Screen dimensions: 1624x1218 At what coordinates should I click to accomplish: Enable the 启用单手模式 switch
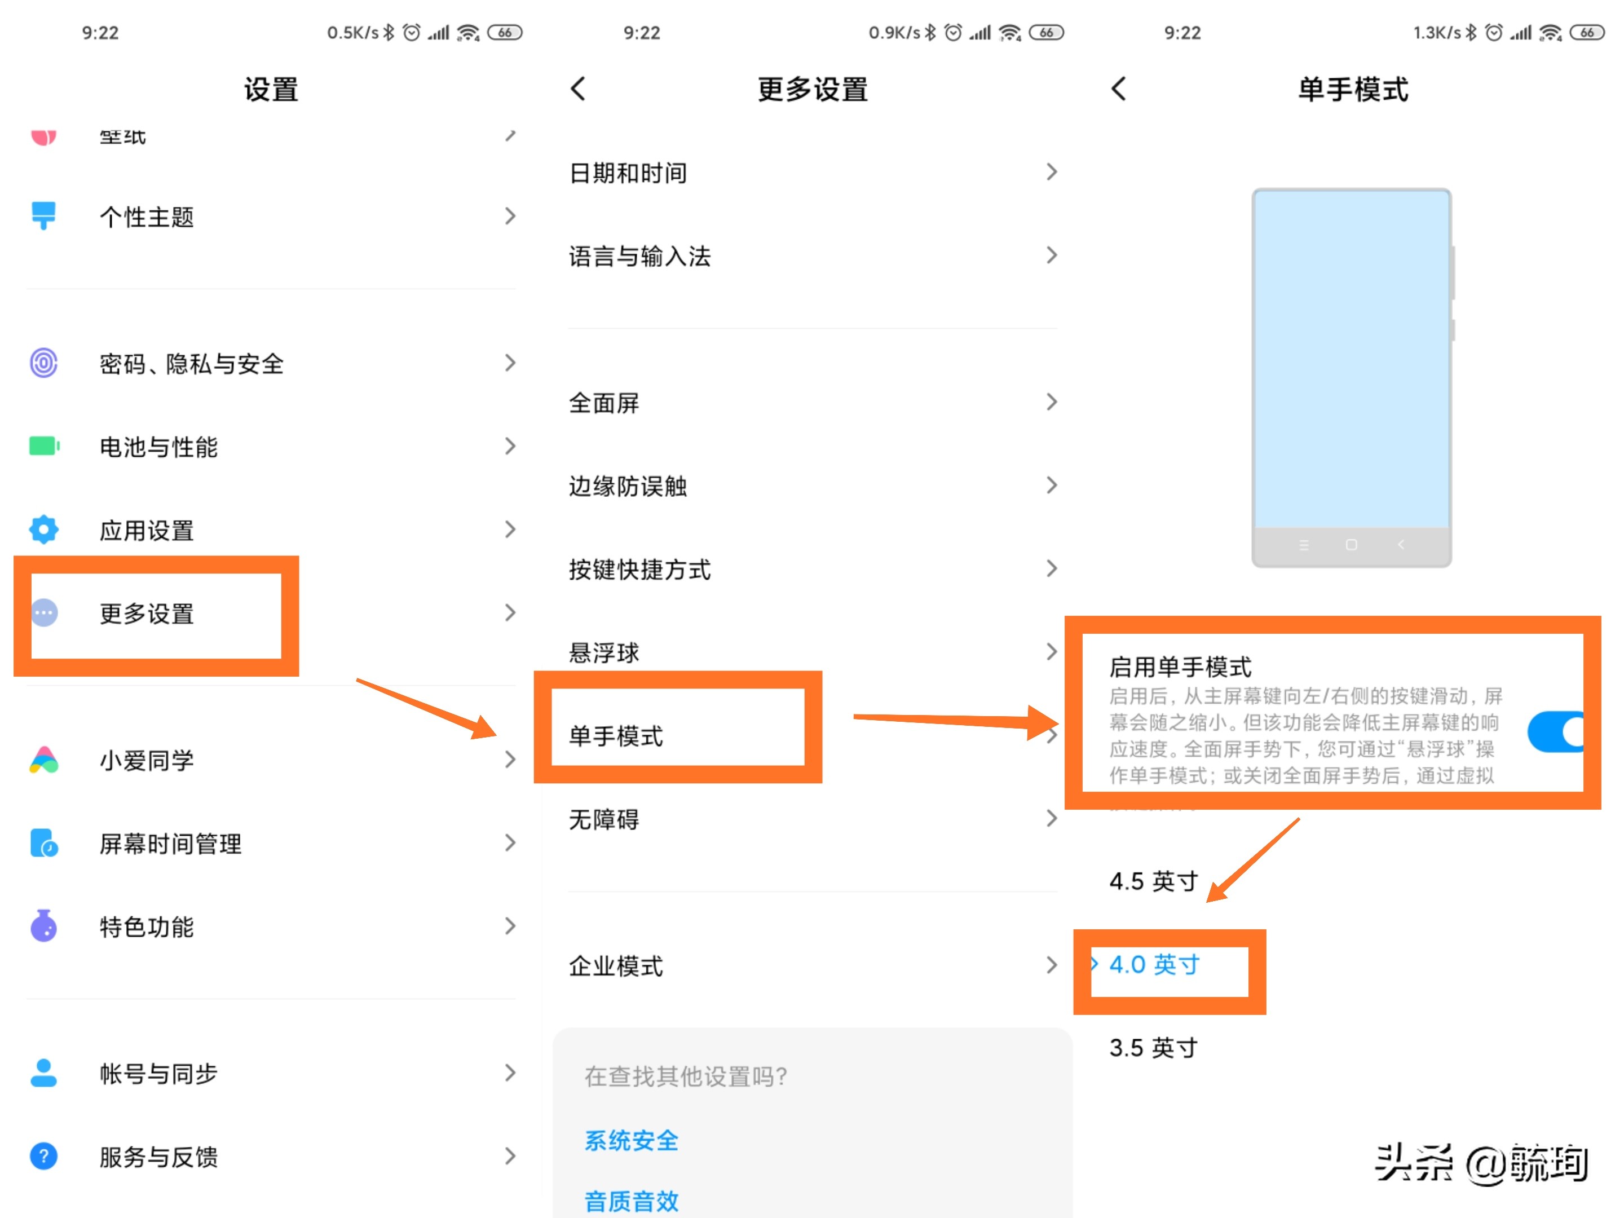click(1556, 730)
